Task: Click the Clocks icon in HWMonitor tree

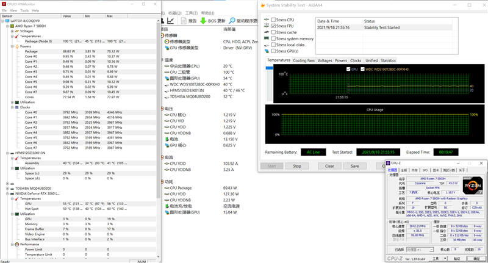Action: pos(17,107)
